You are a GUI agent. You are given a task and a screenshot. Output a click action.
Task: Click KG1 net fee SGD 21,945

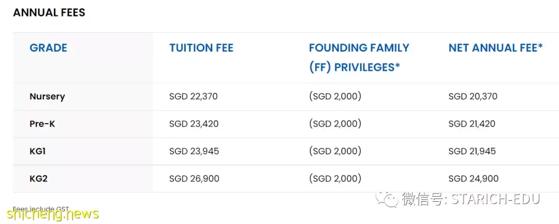(472, 152)
